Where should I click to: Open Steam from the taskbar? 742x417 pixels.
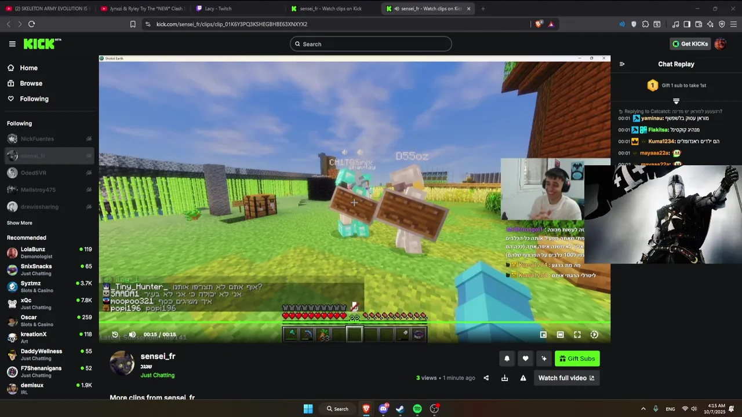400,409
